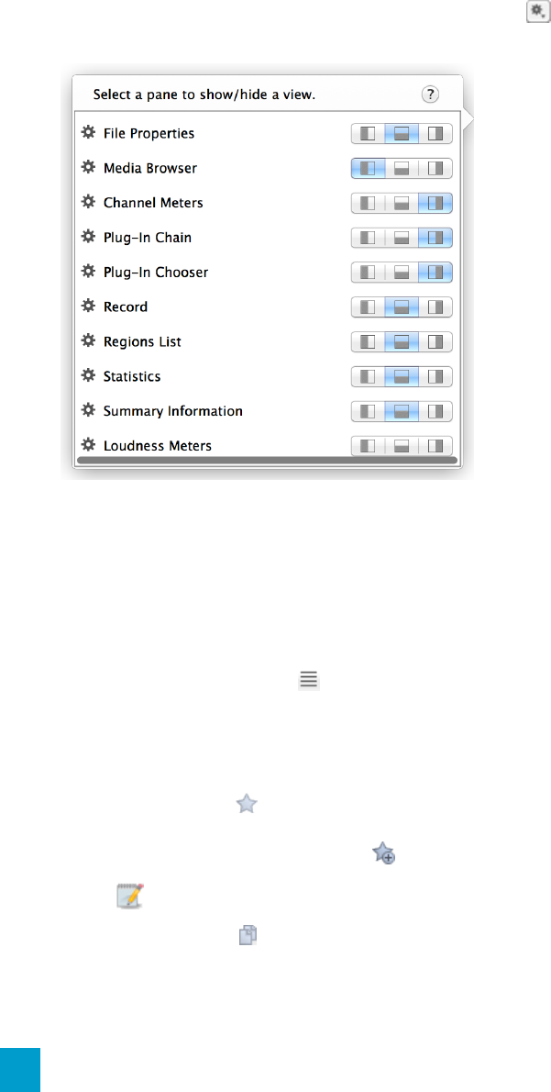551x1092 pixels.
Task: Click the help question mark button
Action: (x=431, y=95)
